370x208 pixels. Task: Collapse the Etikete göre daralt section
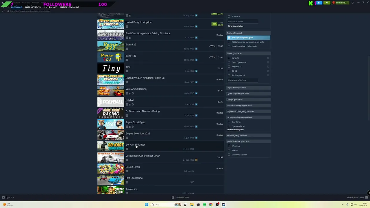[x=248, y=53]
